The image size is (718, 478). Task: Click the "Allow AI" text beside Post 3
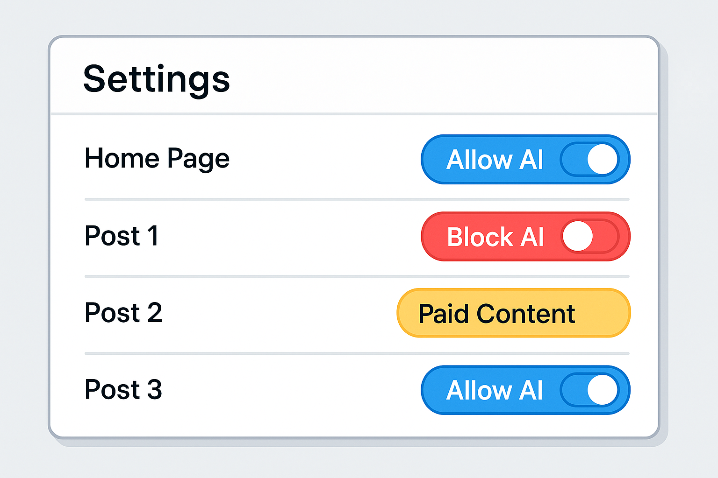click(x=495, y=391)
